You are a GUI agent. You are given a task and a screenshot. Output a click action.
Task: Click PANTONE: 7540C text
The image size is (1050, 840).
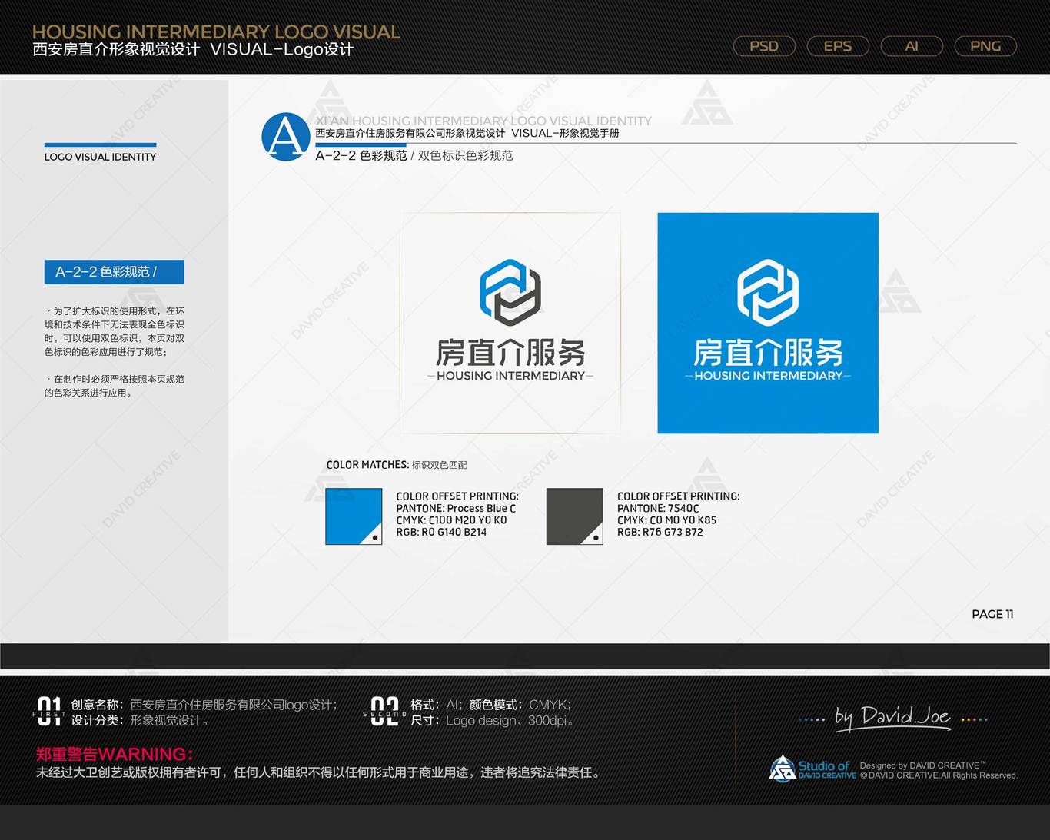click(658, 509)
